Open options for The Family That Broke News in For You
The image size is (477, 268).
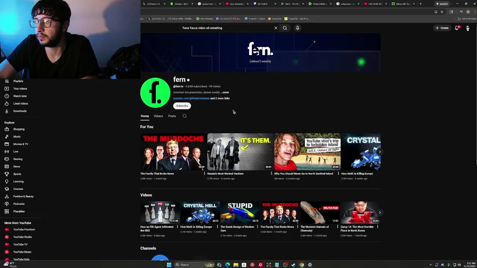coord(204,173)
